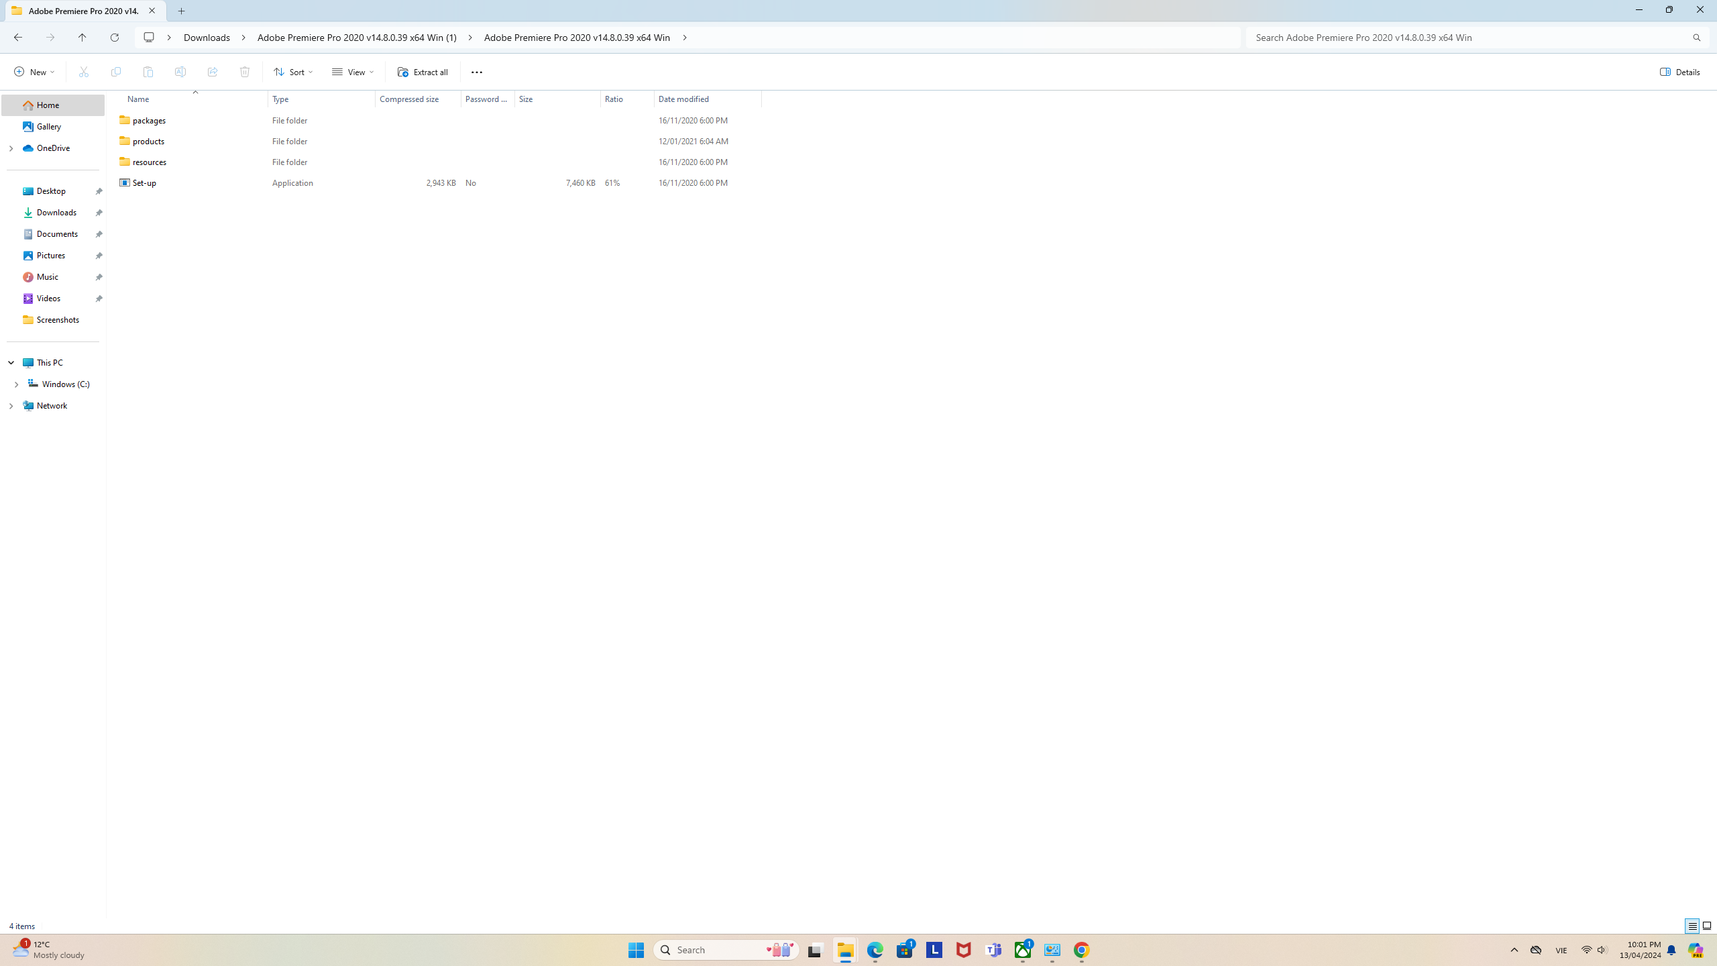The image size is (1717, 966).
Task: Click Extract all button
Action: tap(423, 72)
